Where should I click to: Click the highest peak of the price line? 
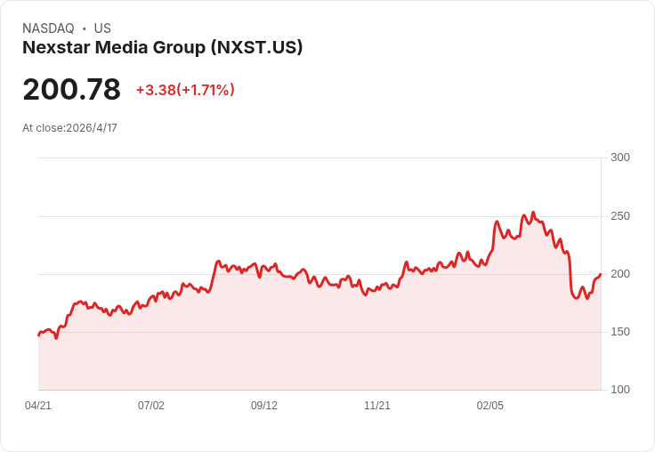(533, 213)
